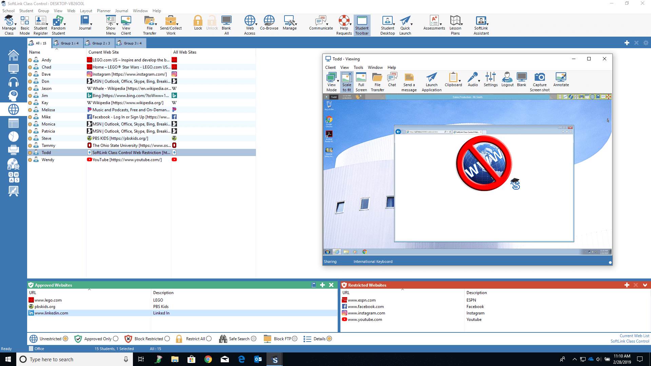Screen dimensions: 651x366
Task: Click Capture Screen shot icon
Action: (x=539, y=82)
